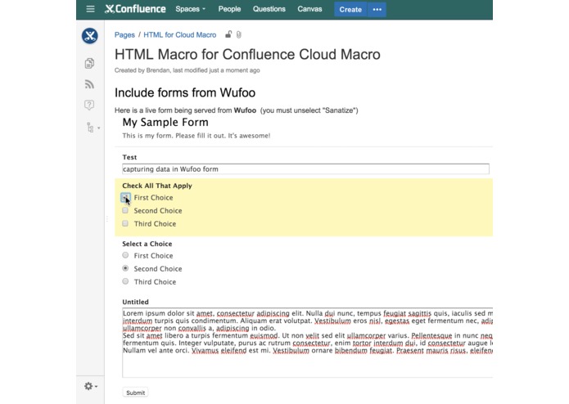Expand the Spaces dropdown menu
Screen dimensions: 569x404
click(x=191, y=9)
